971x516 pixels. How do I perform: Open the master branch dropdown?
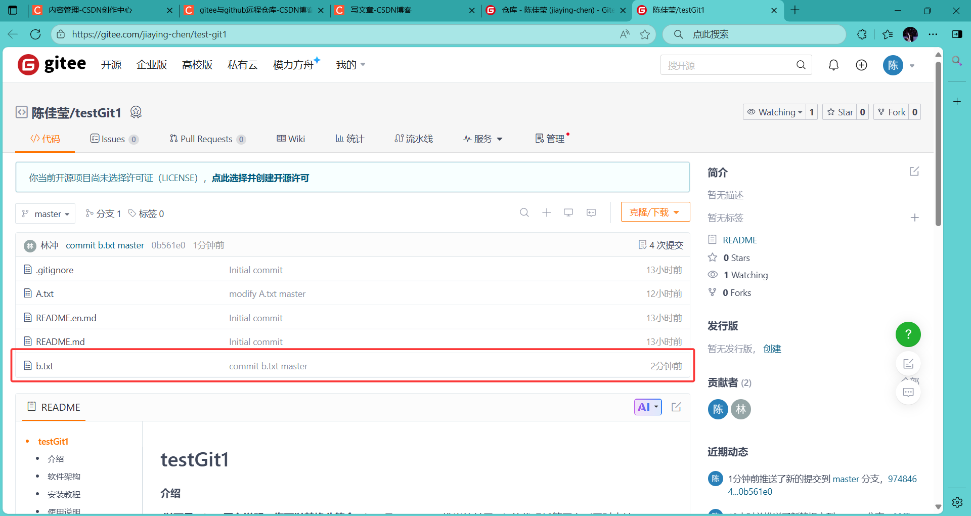(x=46, y=213)
